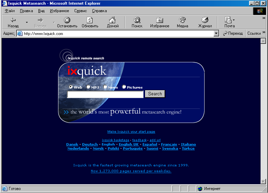
Task: Select the MP3 radio button
Action: (x=88, y=87)
